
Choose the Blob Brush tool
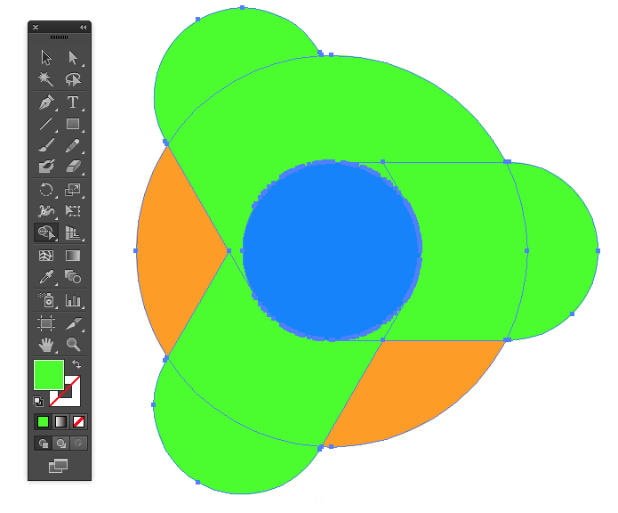pyautogui.click(x=46, y=167)
